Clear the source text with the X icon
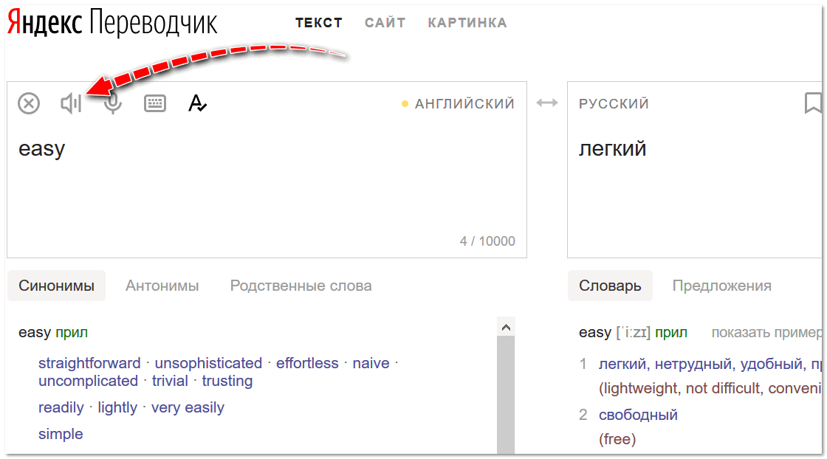This screenshot has height=459, width=827. [x=29, y=103]
